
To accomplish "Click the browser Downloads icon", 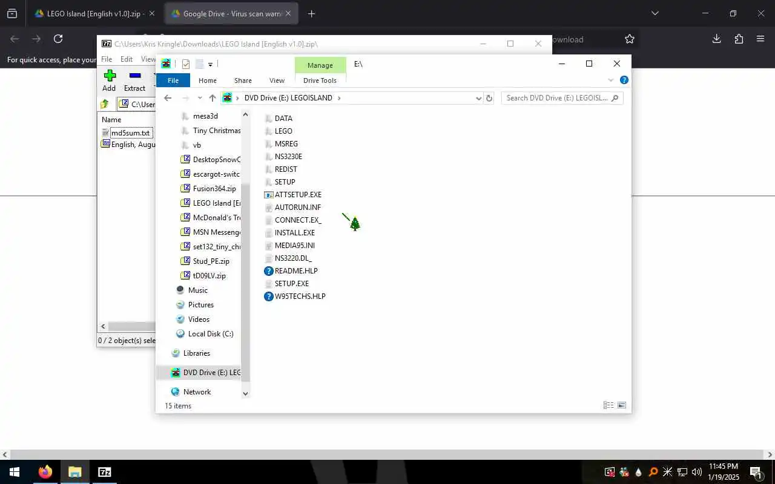I will coord(716,39).
